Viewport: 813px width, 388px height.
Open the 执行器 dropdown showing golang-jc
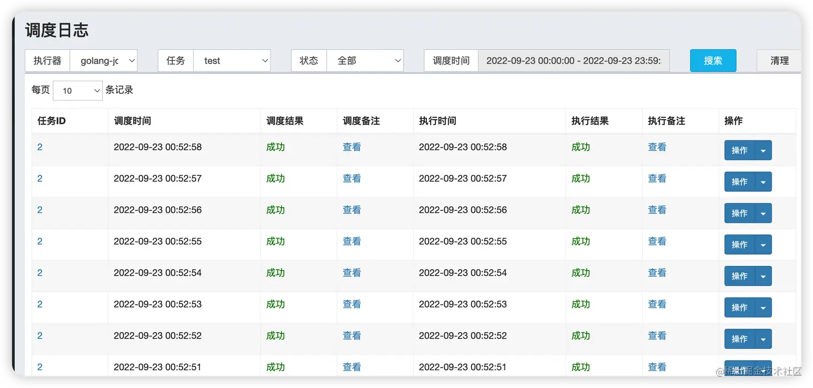coord(104,61)
